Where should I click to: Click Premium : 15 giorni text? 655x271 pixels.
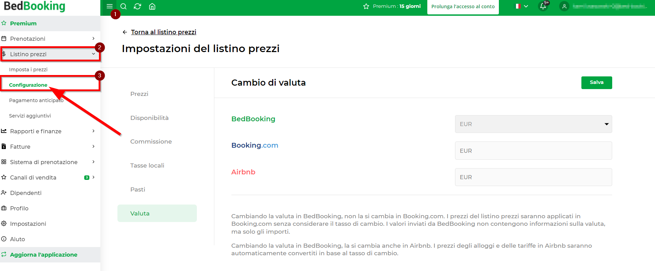pos(397,6)
